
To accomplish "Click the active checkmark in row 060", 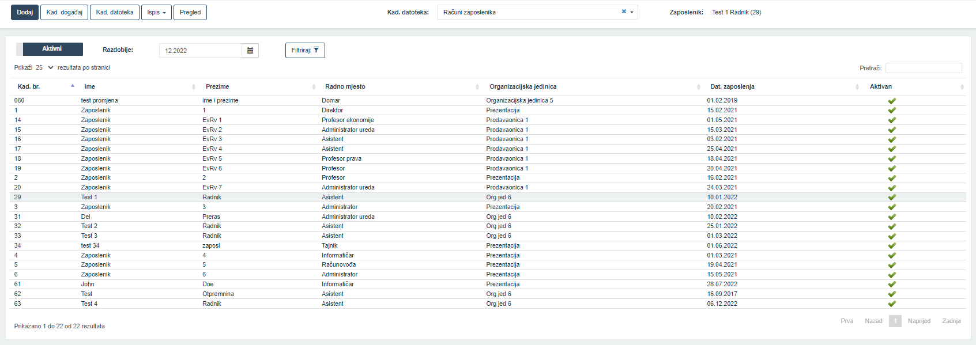I will point(892,101).
